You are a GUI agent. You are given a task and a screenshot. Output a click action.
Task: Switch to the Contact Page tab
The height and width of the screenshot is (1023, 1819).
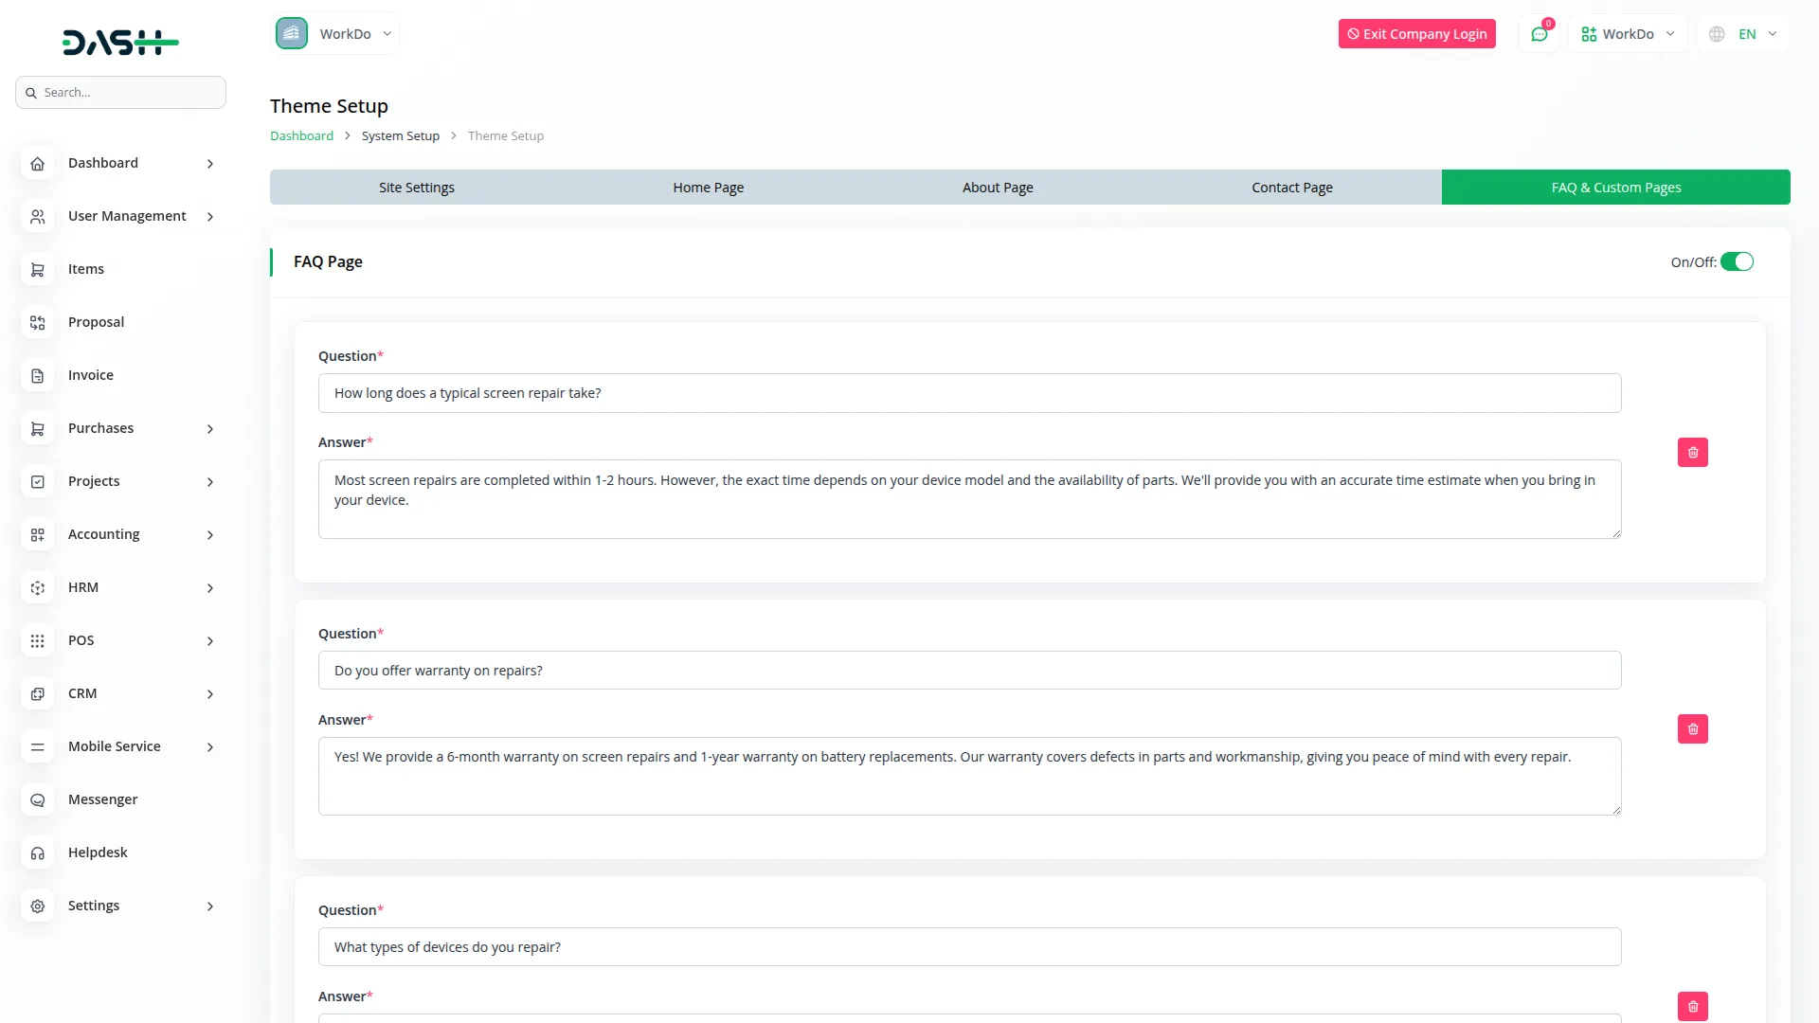coord(1292,187)
